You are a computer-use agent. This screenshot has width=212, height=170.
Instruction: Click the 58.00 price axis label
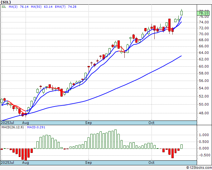click(204, 73)
